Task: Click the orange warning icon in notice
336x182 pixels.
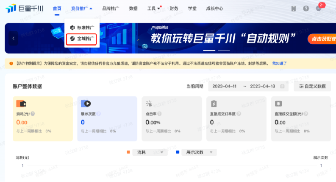Action: tap(11, 63)
